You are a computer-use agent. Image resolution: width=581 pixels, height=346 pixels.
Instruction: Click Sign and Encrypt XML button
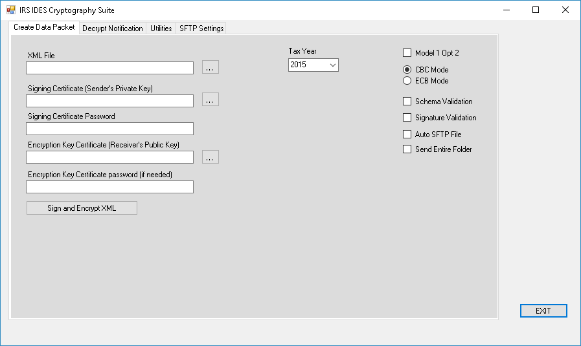tap(82, 208)
